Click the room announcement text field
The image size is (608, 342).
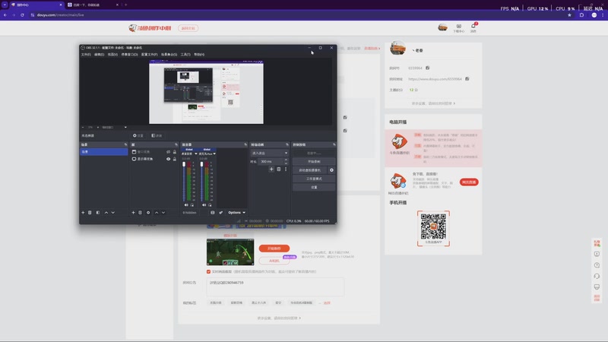(x=275, y=287)
